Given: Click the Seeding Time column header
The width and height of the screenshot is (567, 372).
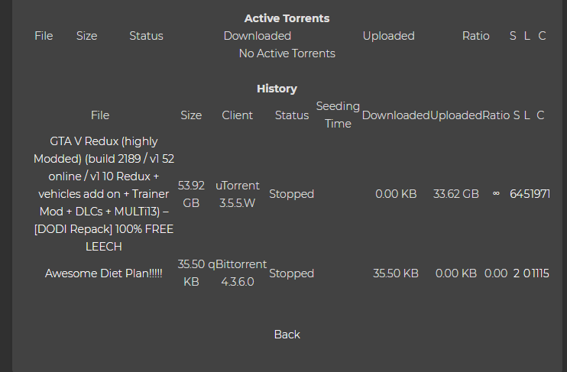Looking at the screenshot, I should click(x=338, y=115).
